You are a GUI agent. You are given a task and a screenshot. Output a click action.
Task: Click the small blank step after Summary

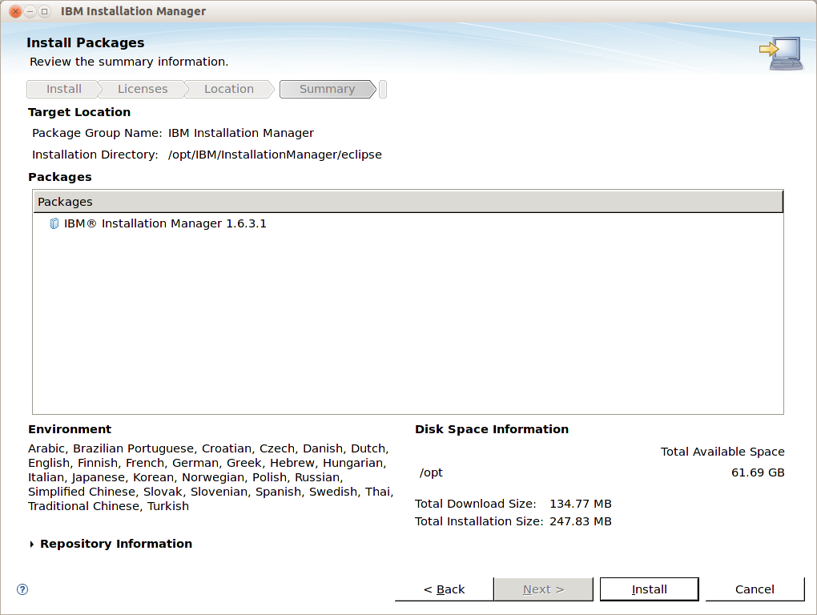click(x=383, y=89)
